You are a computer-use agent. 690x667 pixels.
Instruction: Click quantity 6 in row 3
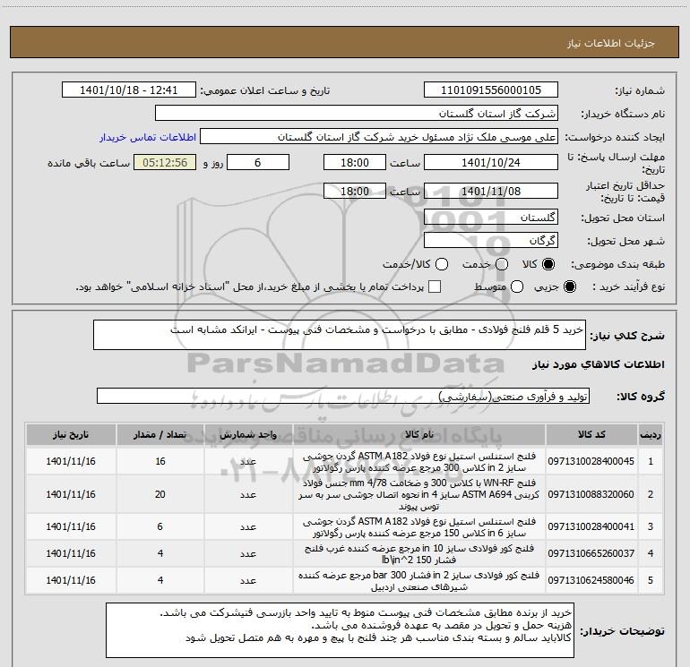coord(160,526)
